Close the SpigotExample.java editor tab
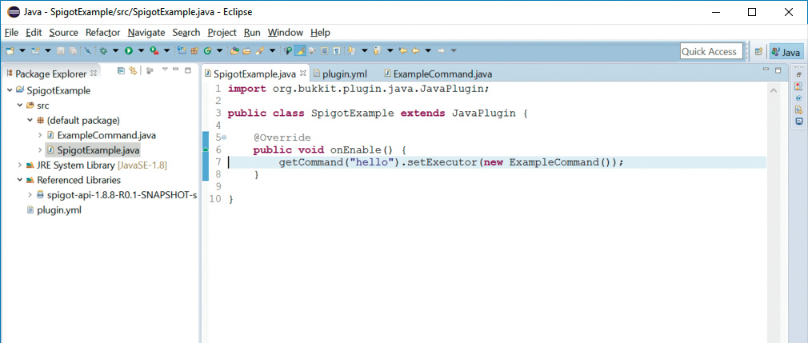The image size is (808, 343). [303, 73]
